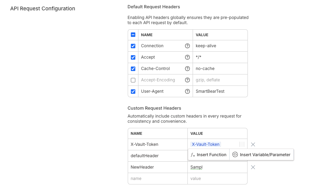Select Insert Variable/Parameter option

[x=262, y=155]
